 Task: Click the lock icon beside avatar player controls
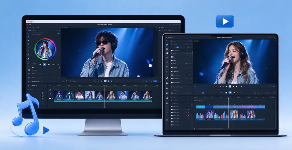[x=58, y=65]
